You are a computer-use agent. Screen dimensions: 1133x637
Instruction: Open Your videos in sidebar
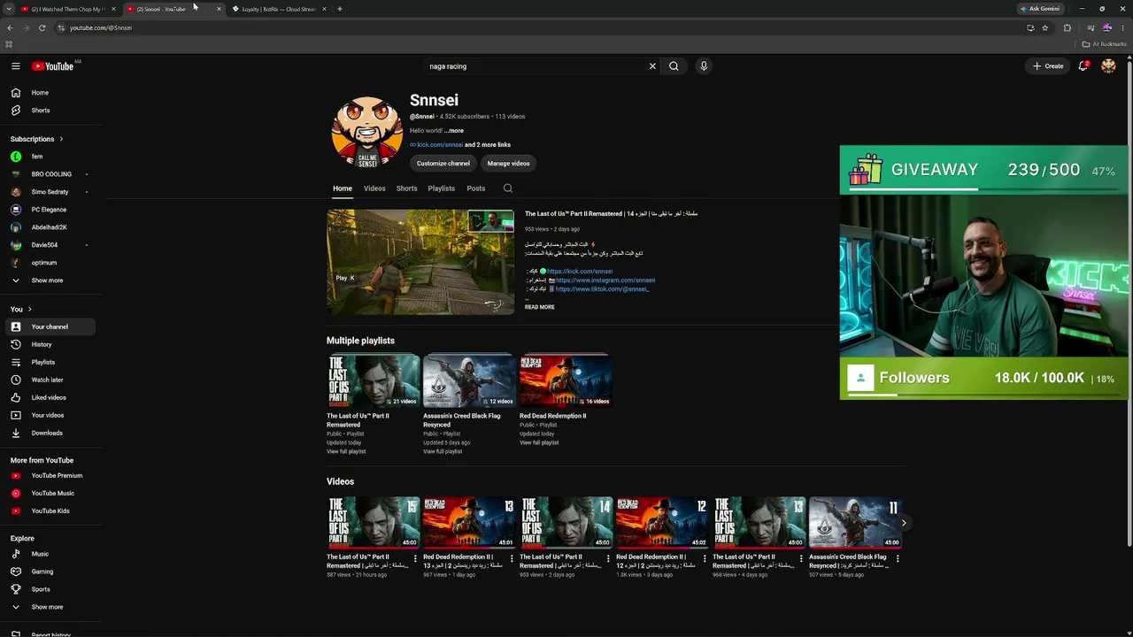50,415
